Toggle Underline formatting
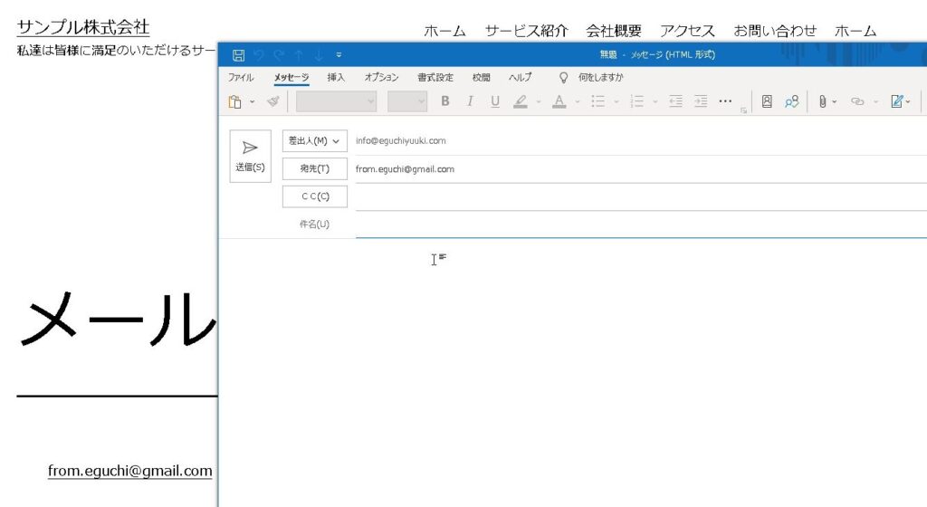This screenshot has width=927, height=507. pyautogui.click(x=495, y=101)
